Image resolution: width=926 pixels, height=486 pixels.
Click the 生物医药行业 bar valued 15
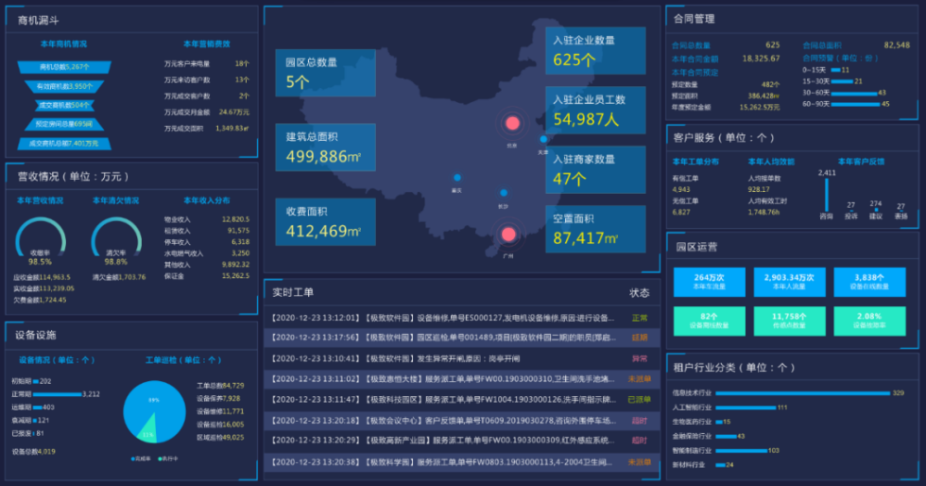719,422
